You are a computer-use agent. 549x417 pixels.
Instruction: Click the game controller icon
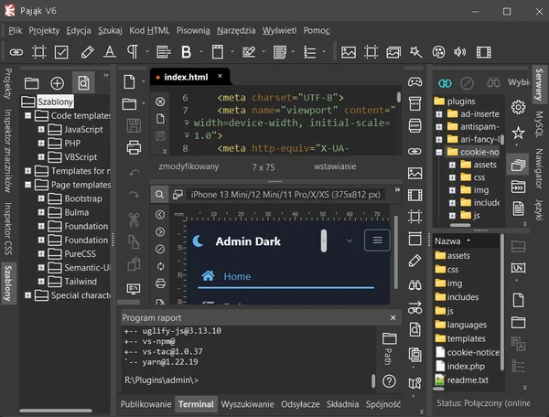point(414,82)
